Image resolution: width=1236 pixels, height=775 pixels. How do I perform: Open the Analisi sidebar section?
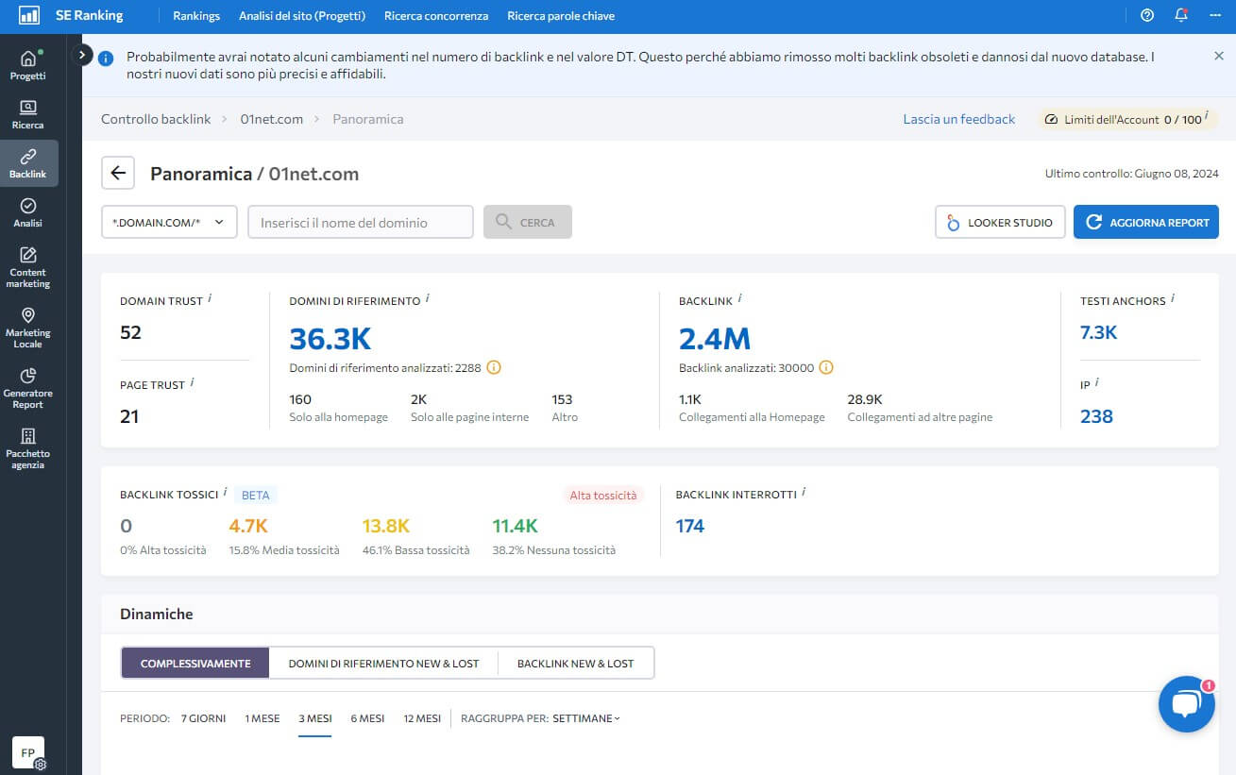(x=28, y=212)
